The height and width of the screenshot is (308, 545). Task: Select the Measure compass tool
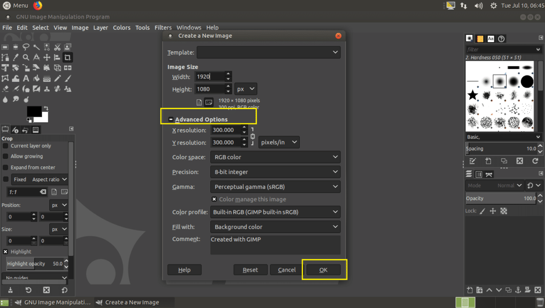coord(36,57)
